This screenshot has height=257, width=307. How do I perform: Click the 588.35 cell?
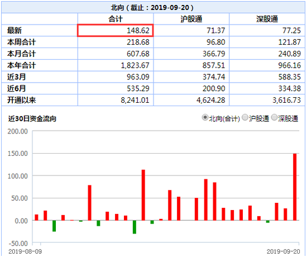(x=267, y=77)
